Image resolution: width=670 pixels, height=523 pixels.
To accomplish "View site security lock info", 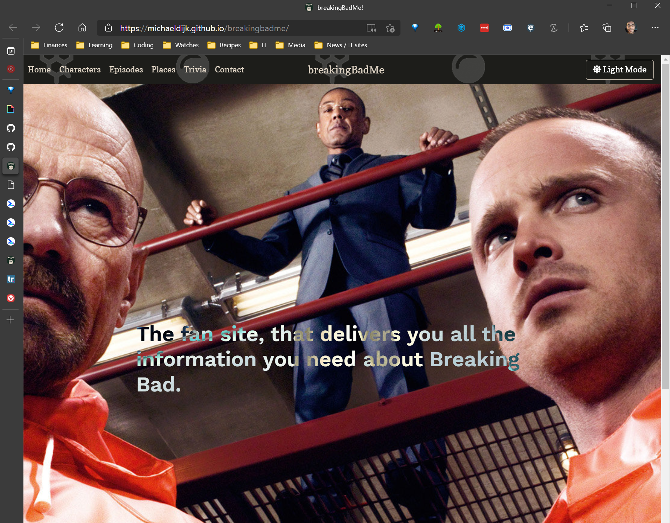I will 109,28.
